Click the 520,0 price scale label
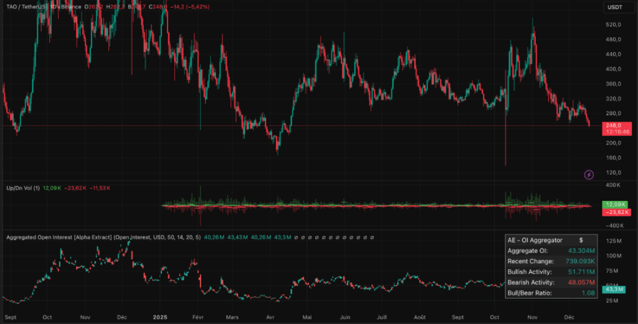This screenshot has width=638, height=324. pos(614,25)
